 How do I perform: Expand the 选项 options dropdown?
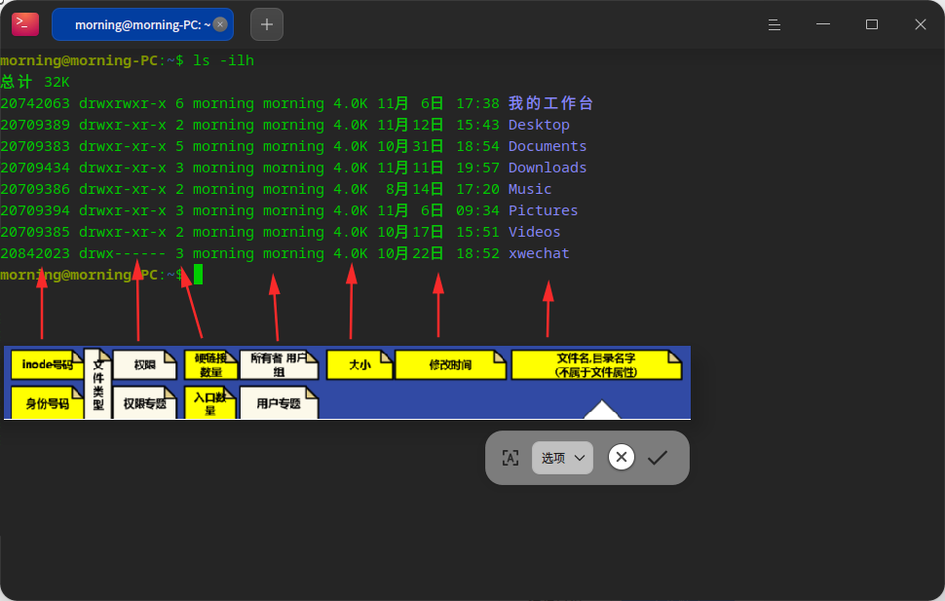click(x=562, y=458)
